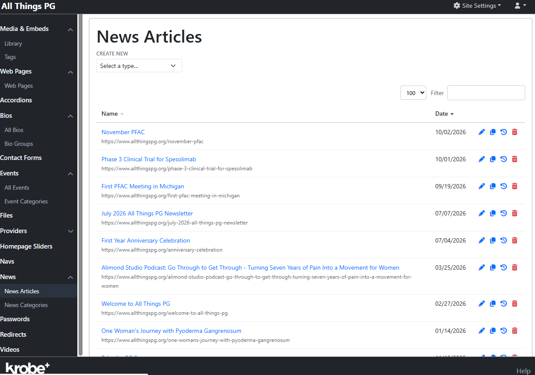535x375 pixels.
Task: Select All Bios in sidebar
Action: (x=14, y=130)
